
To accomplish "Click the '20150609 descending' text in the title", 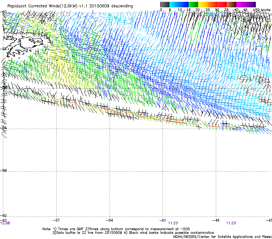I will tap(111, 6).
